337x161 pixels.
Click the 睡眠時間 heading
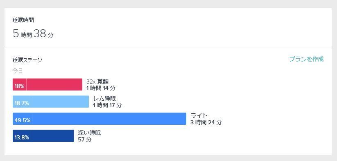point(23,20)
